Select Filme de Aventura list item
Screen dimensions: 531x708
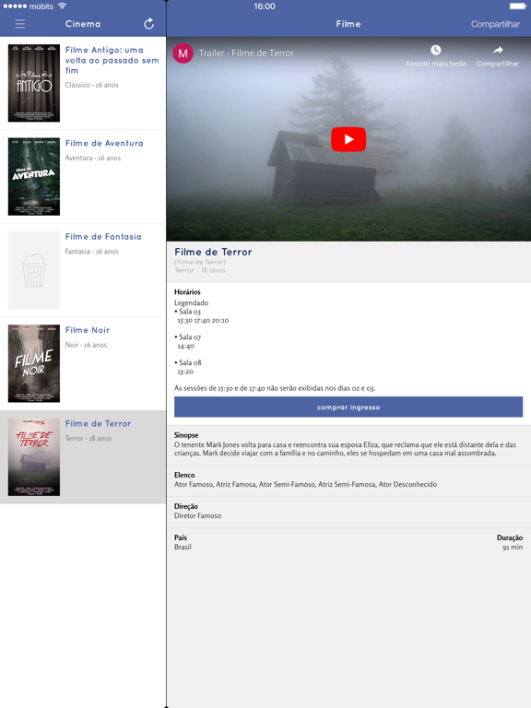pos(83,177)
